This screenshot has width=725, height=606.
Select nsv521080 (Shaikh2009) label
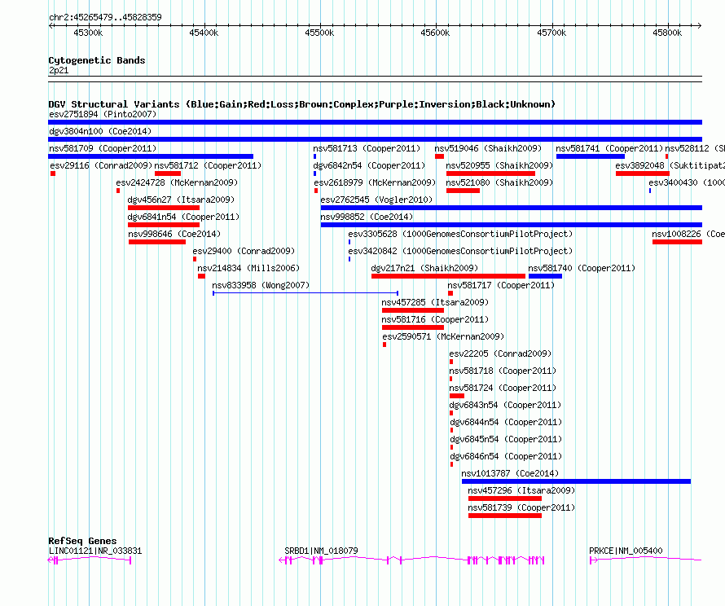pos(499,182)
